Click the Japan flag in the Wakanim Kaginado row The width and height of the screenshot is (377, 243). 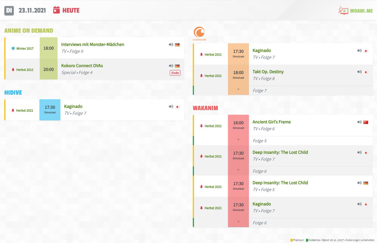pyautogui.click(x=366, y=204)
